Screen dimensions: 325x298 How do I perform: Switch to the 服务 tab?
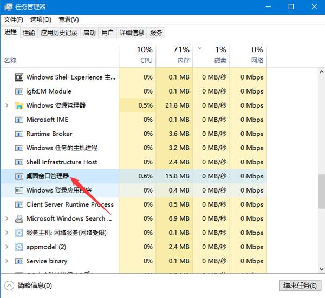click(x=156, y=32)
